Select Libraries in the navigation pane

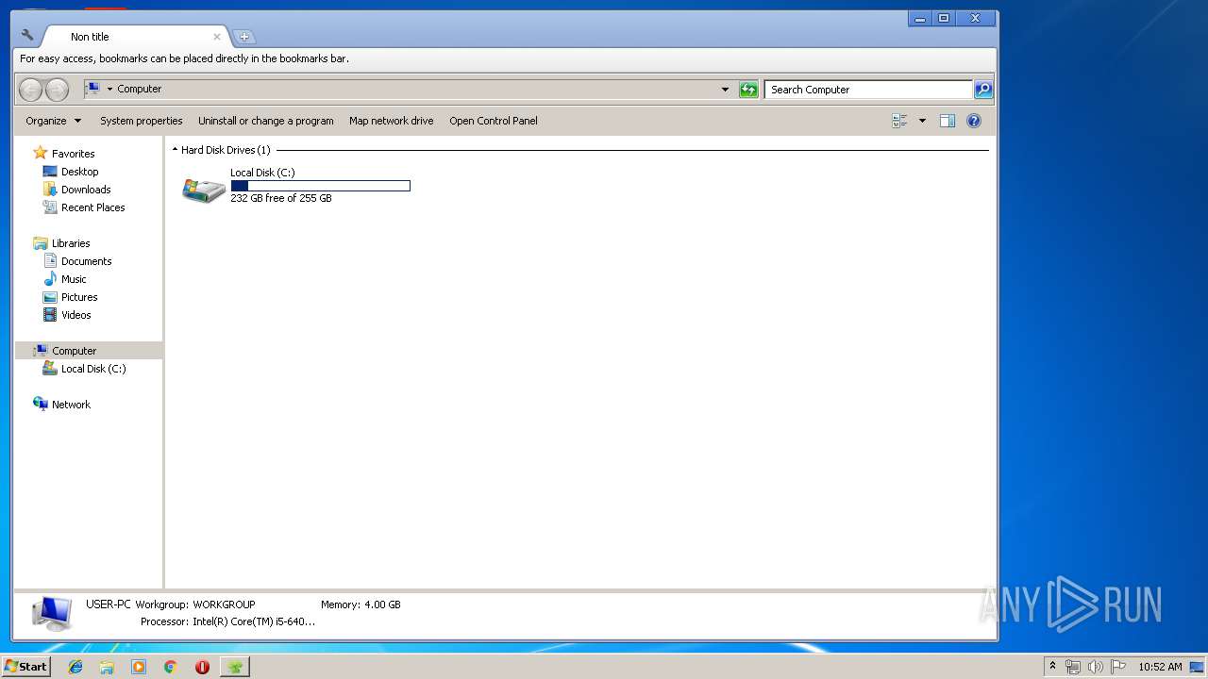point(71,243)
